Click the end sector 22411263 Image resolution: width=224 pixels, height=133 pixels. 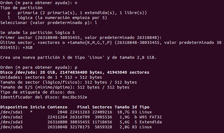80,112
